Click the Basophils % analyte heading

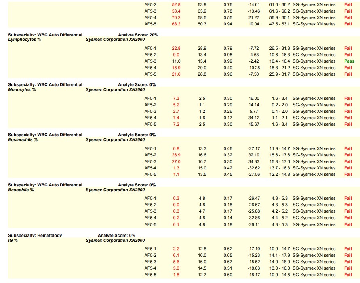[21, 190]
